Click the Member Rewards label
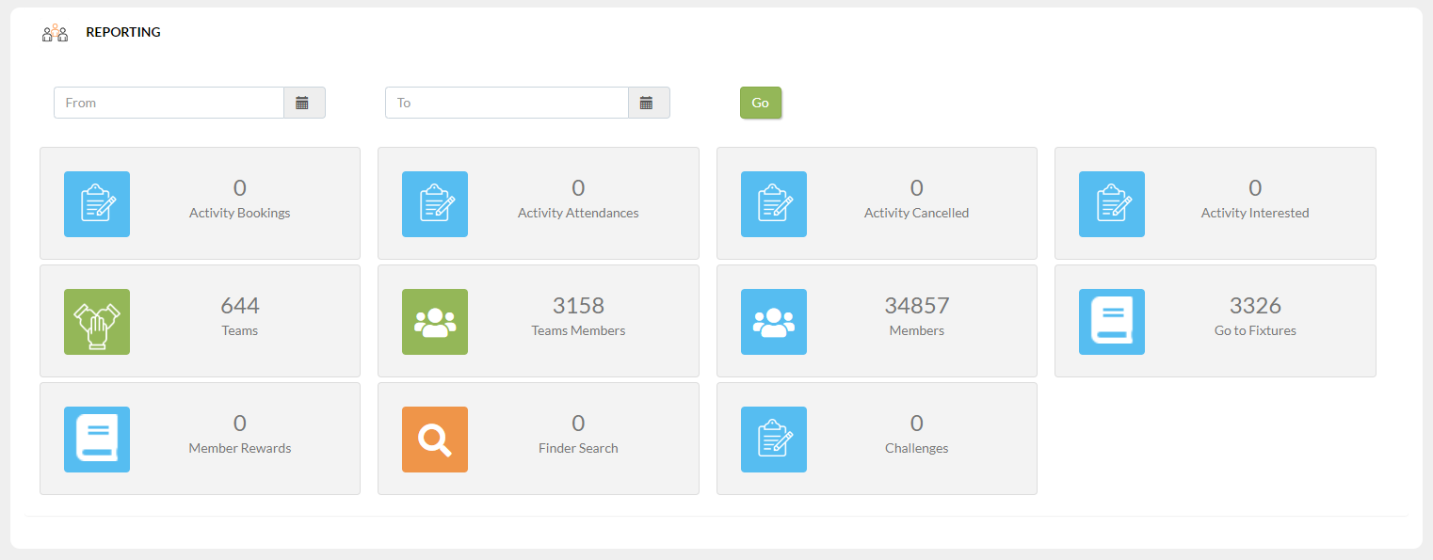Image resolution: width=1433 pixels, height=560 pixels. [240, 448]
